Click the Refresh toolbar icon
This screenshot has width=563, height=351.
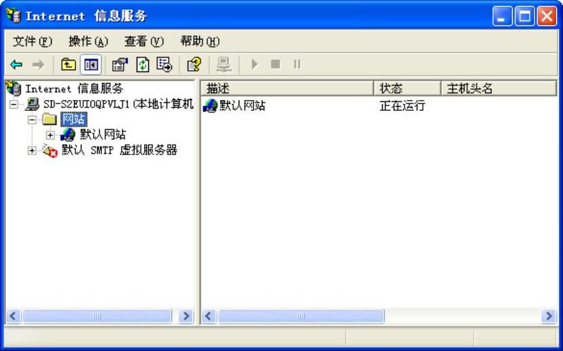[143, 65]
